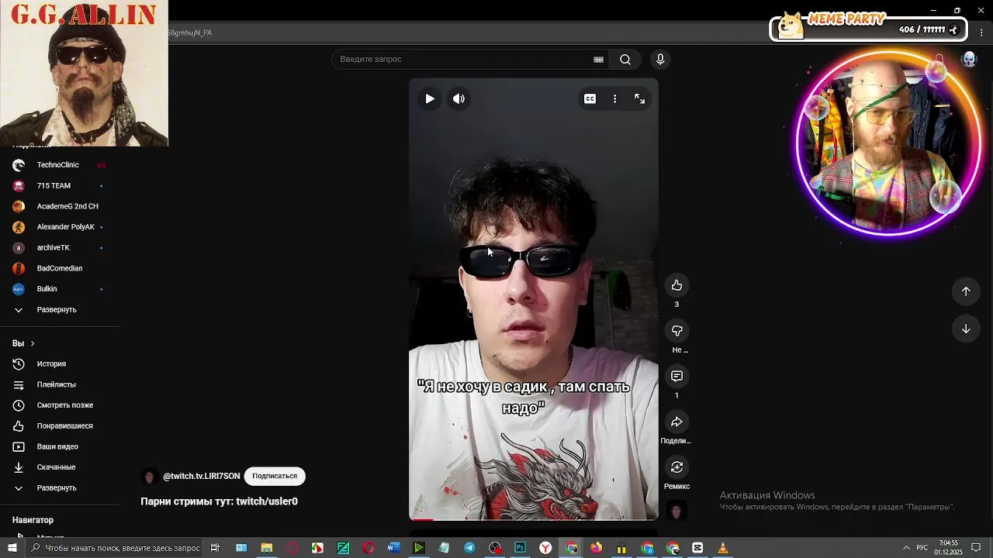Open the profile avatar at top right
The height and width of the screenshot is (558, 993).
(x=970, y=60)
